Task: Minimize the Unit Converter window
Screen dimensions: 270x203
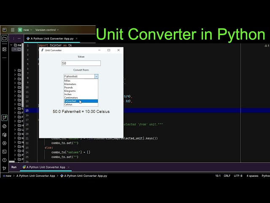Action: pyautogui.click(x=100, y=50)
